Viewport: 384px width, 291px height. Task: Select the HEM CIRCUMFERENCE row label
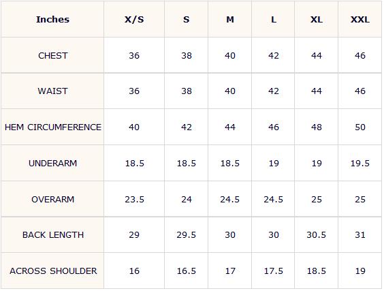coord(52,127)
